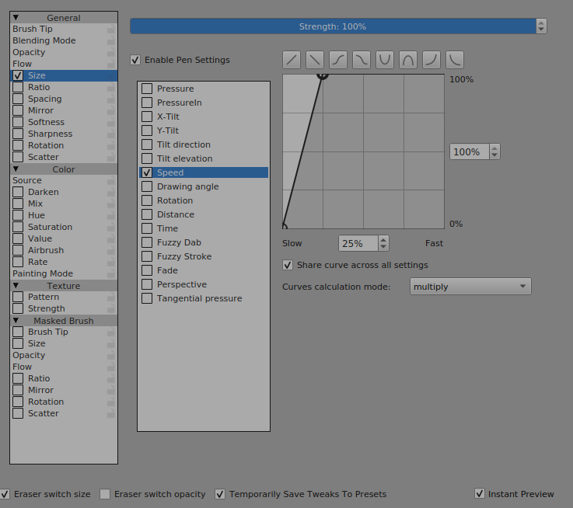Choose the S-shaped curve preset
The width and height of the screenshot is (573, 508).
(338, 60)
